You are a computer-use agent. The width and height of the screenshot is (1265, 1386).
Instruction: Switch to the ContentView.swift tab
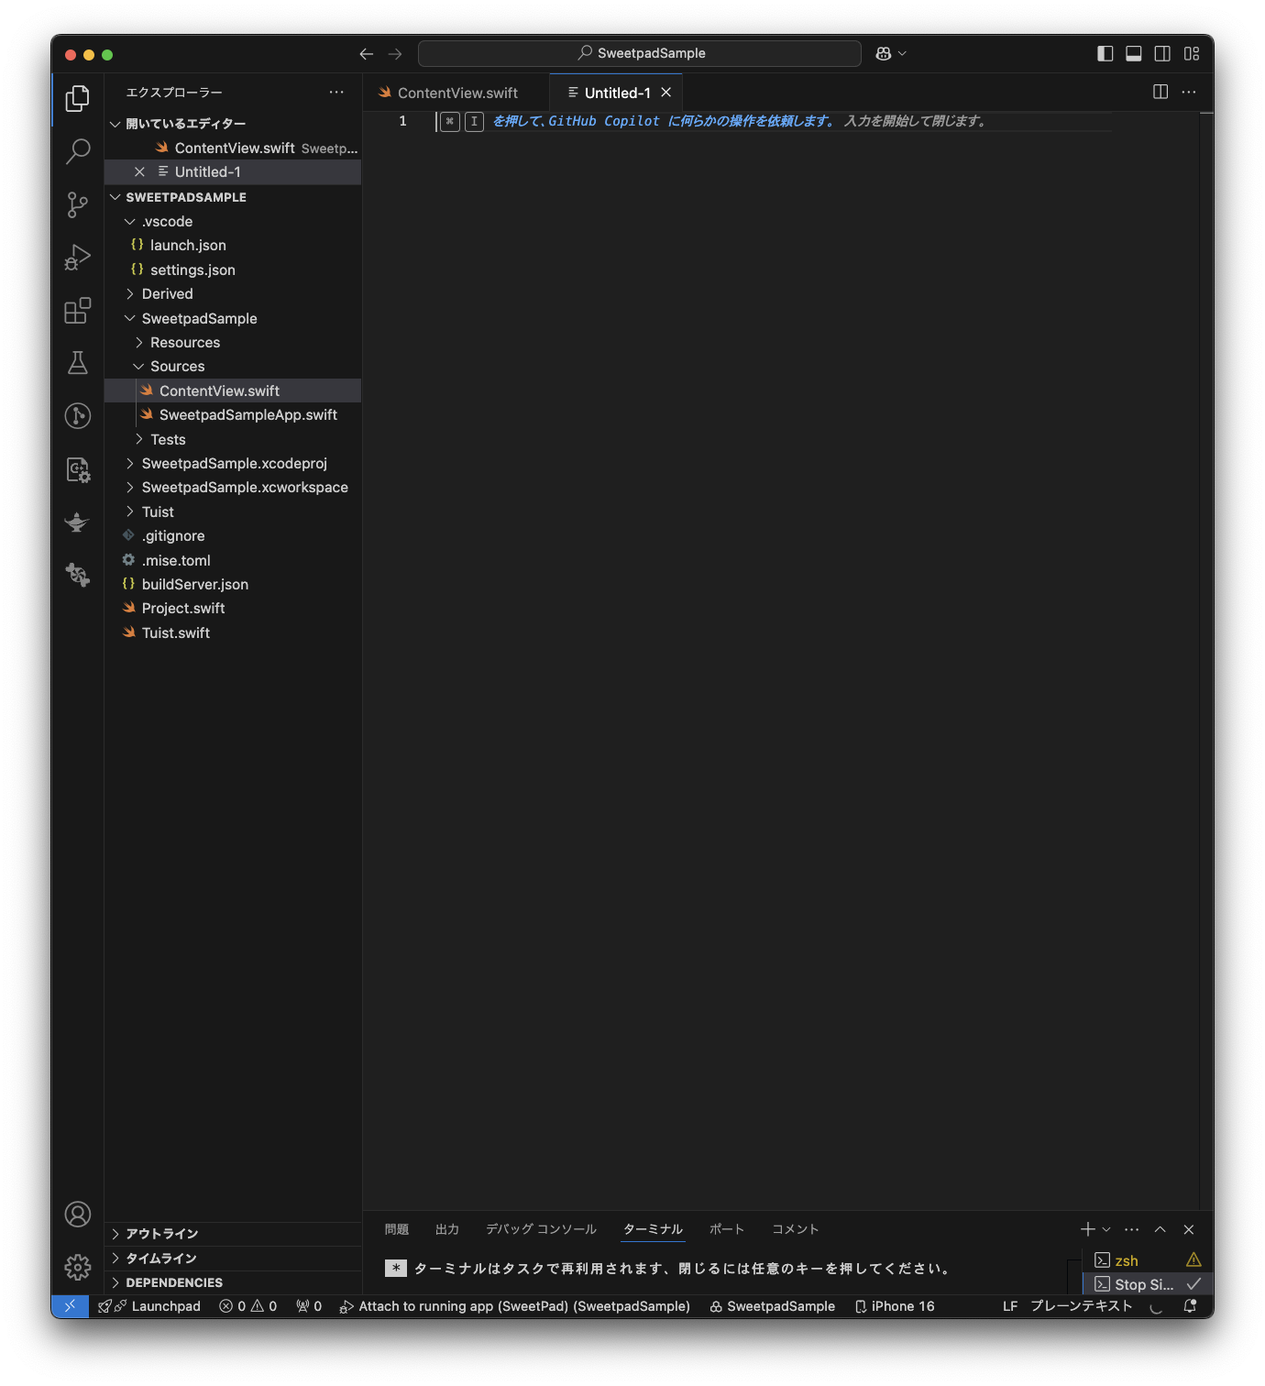tap(457, 92)
